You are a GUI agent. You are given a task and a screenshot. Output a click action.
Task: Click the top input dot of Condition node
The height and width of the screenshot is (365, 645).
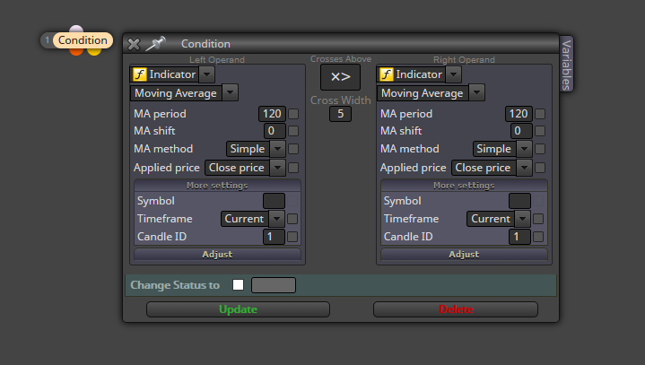(76, 29)
